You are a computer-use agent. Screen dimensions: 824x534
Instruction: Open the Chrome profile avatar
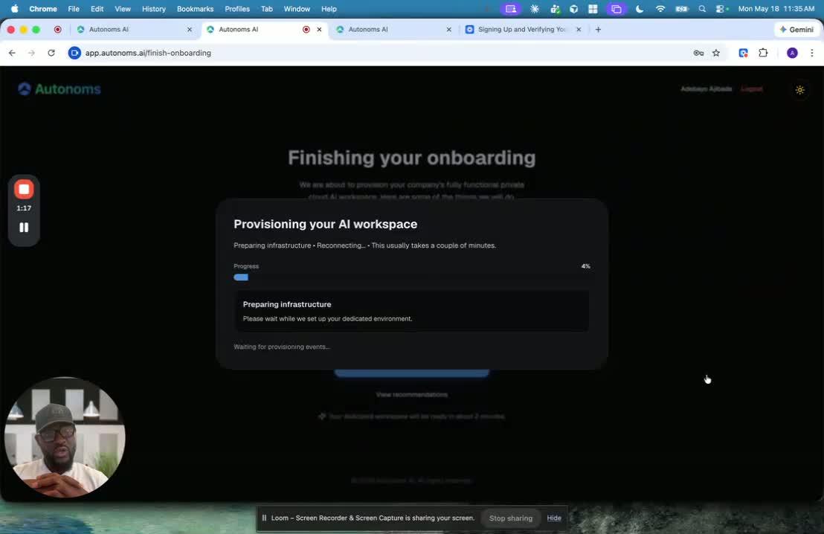pos(792,53)
